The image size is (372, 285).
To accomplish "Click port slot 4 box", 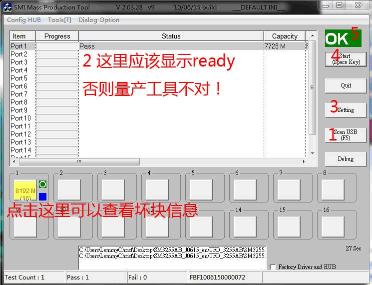I will 157,189.
